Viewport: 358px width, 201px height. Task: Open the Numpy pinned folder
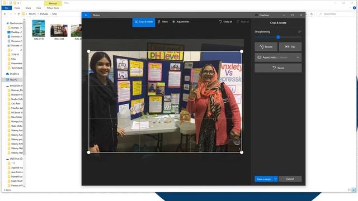click(x=15, y=27)
